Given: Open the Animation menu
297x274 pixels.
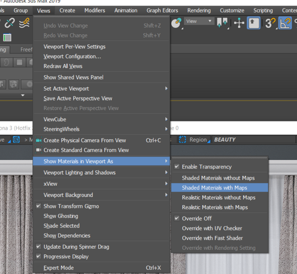Looking at the screenshot, I should click(x=126, y=11).
